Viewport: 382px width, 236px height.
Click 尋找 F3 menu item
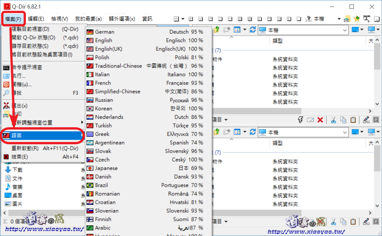tap(43, 93)
